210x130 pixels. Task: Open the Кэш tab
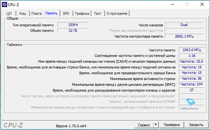point(23,14)
